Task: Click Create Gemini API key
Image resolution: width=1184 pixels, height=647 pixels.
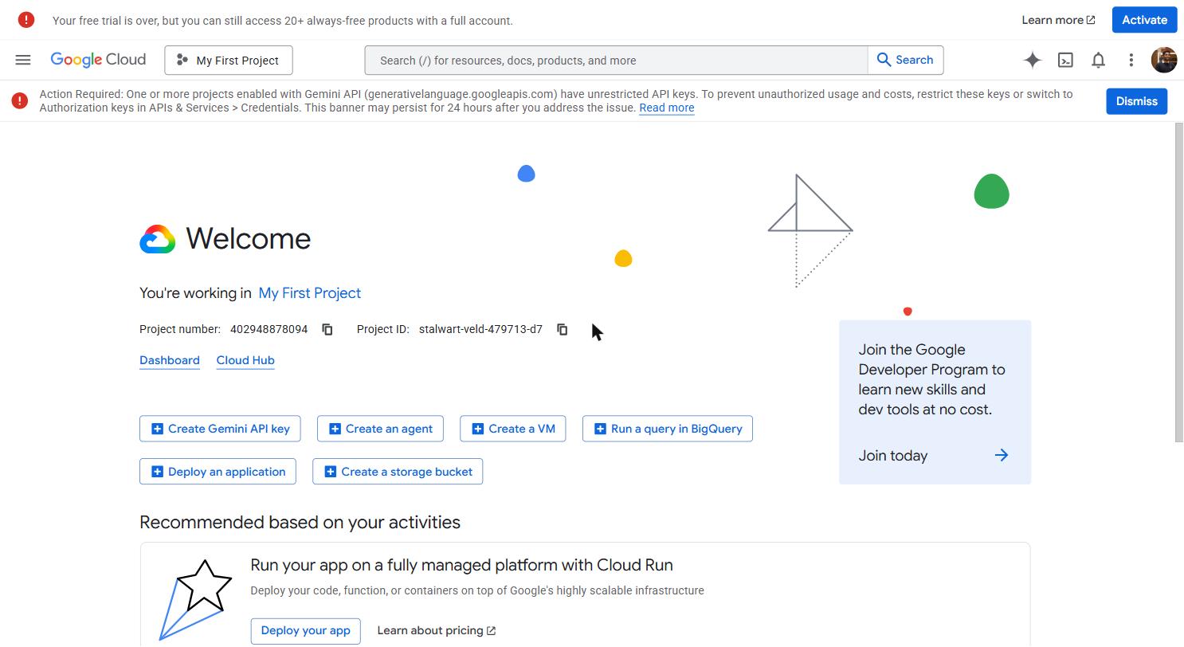Action: [220, 429]
